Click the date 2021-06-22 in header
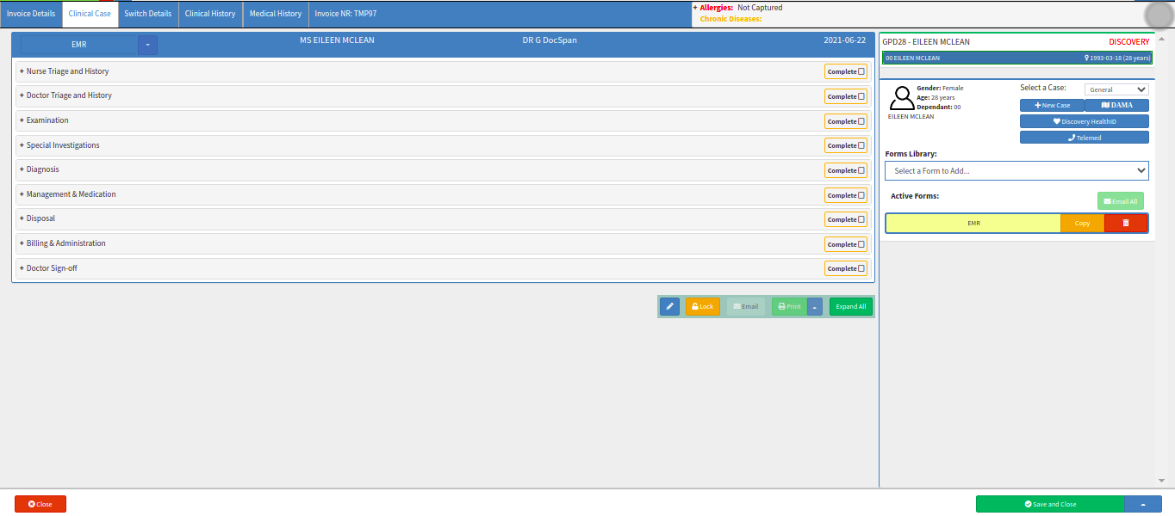The width and height of the screenshot is (1175, 516). tap(844, 40)
